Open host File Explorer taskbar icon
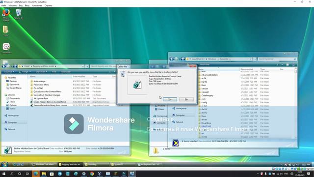Screen dimensions: 314x177 [44, 174]
